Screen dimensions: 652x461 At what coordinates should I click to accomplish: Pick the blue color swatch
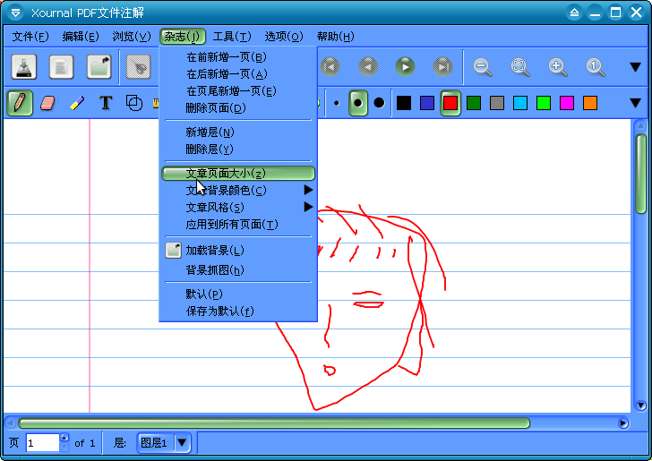pyautogui.click(x=427, y=103)
